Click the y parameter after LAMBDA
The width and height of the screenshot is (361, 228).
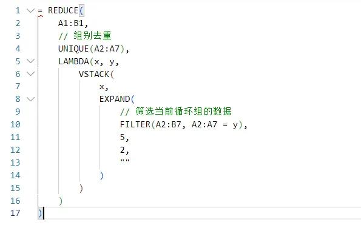(112, 62)
